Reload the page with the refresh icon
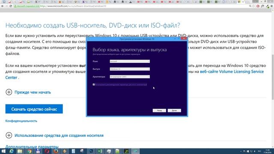The image size is (274, 154). [x=11, y=6]
